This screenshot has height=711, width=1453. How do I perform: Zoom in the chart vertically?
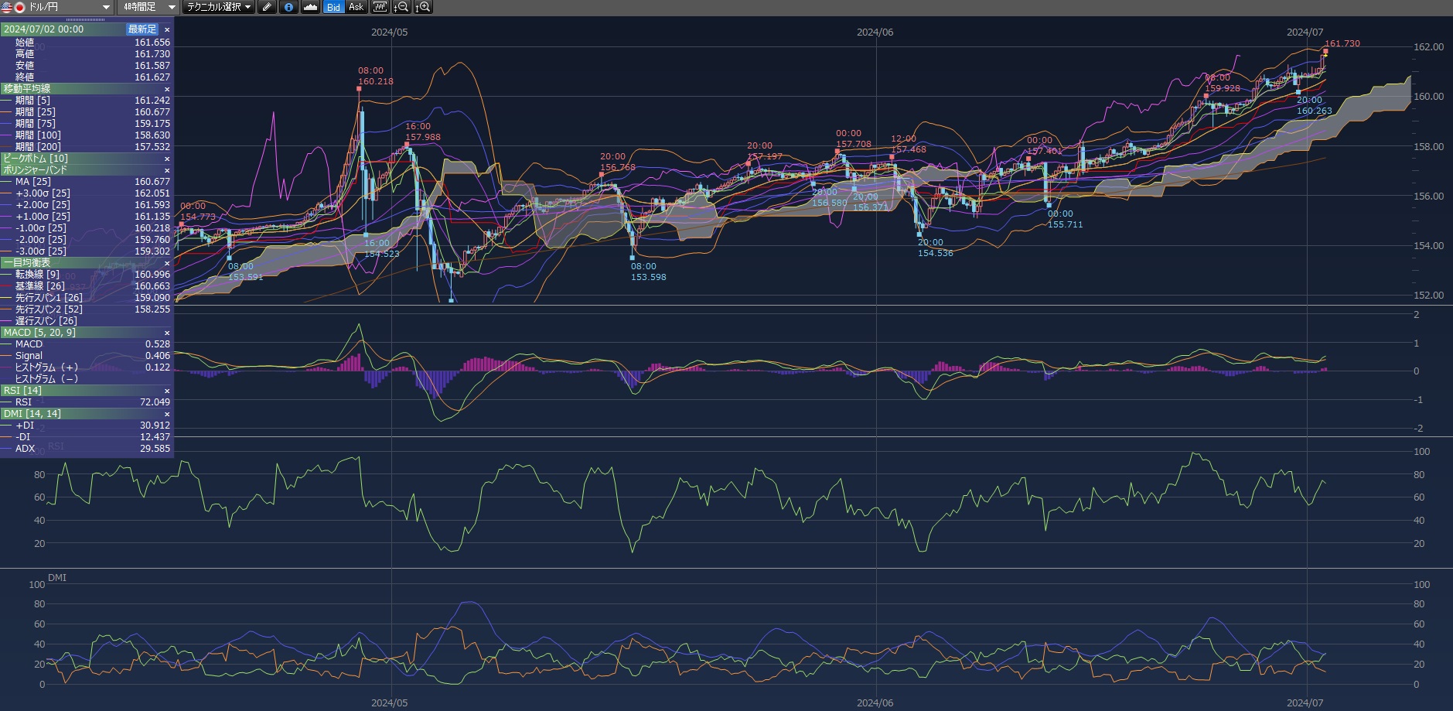click(423, 7)
